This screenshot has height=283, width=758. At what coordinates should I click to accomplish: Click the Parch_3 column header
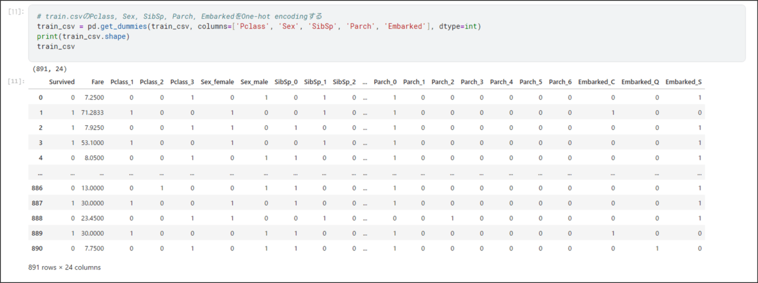click(x=472, y=82)
